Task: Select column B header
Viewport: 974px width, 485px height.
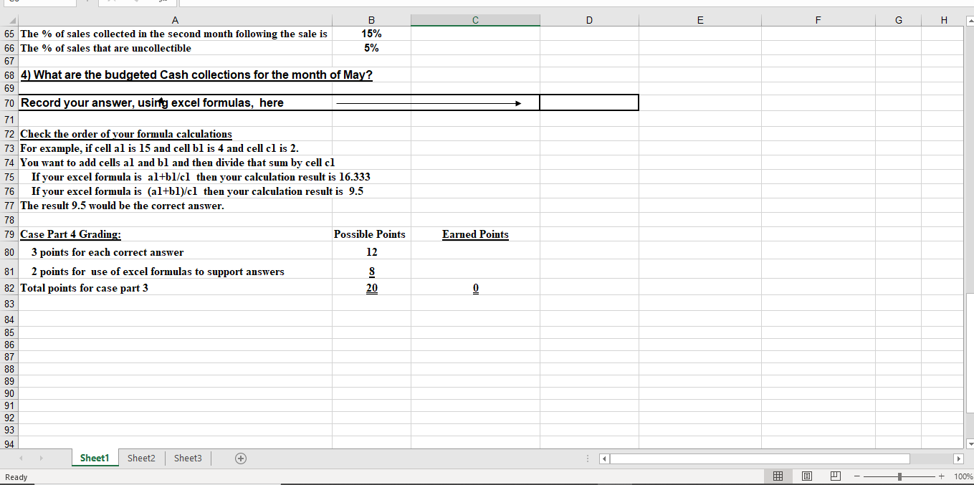Action: tap(371, 20)
